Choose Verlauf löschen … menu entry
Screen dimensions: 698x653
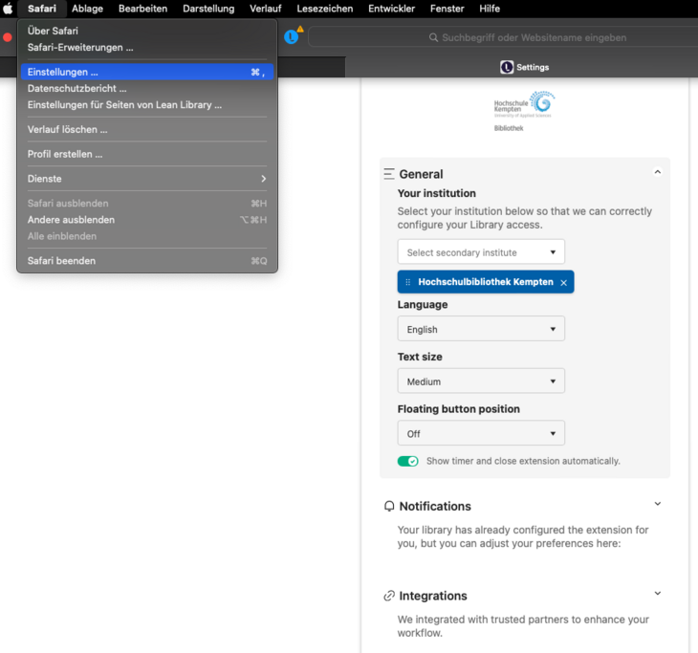[x=67, y=129]
